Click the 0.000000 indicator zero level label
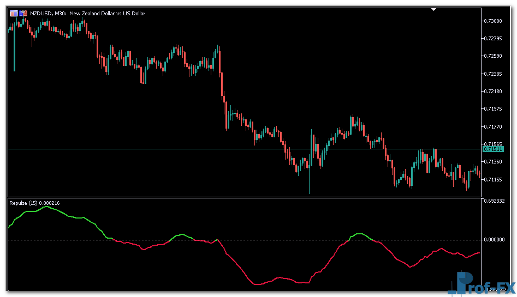Viewport: 517px width, 297px height. pyautogui.click(x=495, y=240)
